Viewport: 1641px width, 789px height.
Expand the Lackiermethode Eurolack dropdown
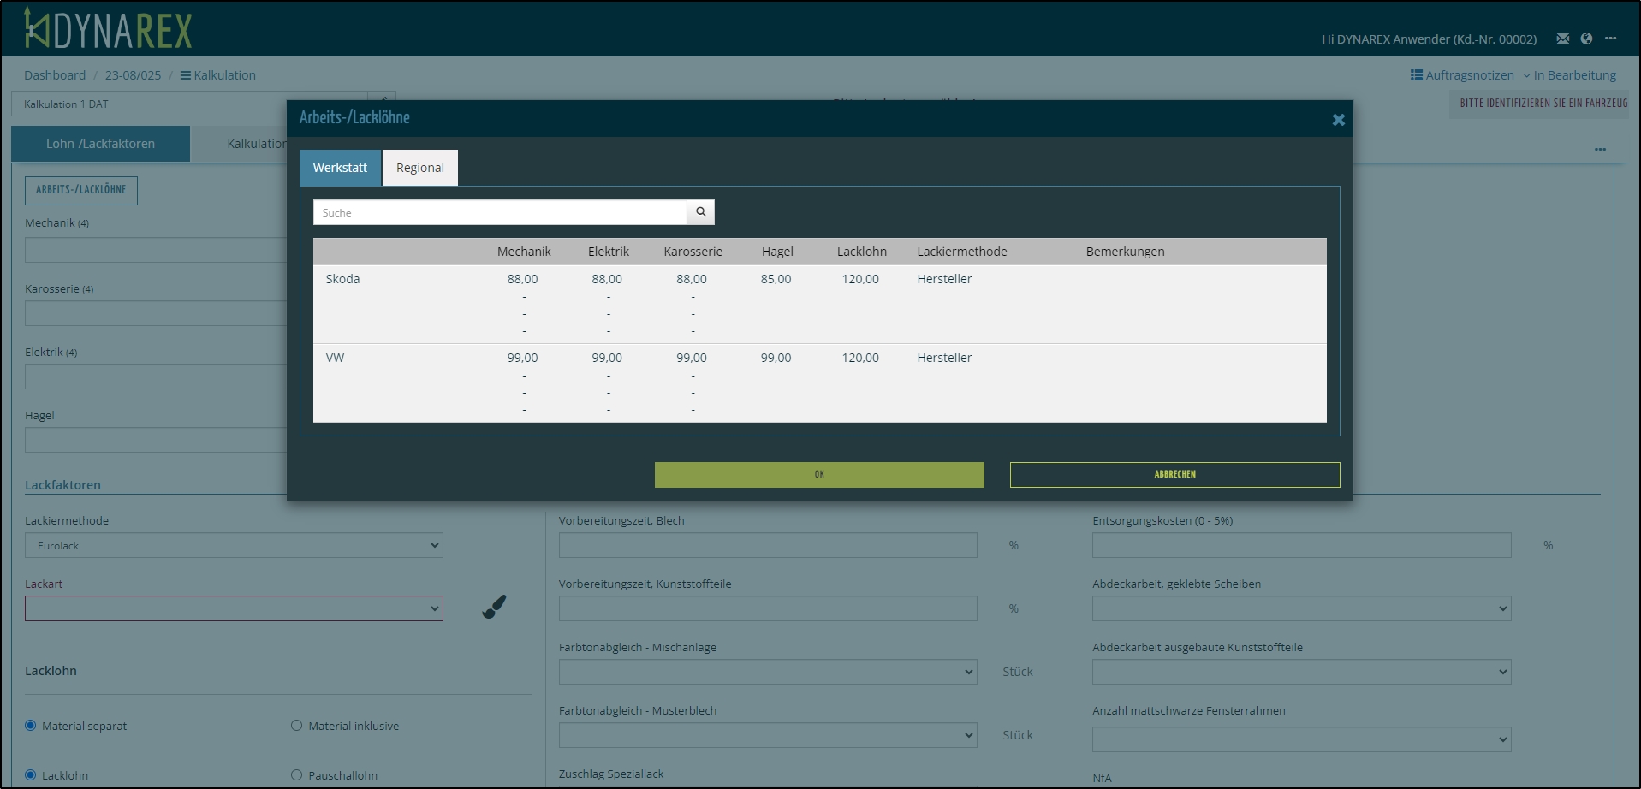pyautogui.click(x=234, y=546)
